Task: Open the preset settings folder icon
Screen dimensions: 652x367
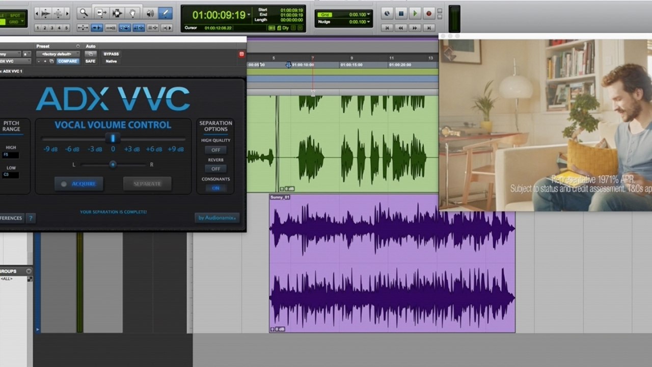Action: coord(51,61)
